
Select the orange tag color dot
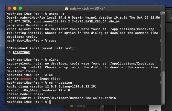[72, 106]
